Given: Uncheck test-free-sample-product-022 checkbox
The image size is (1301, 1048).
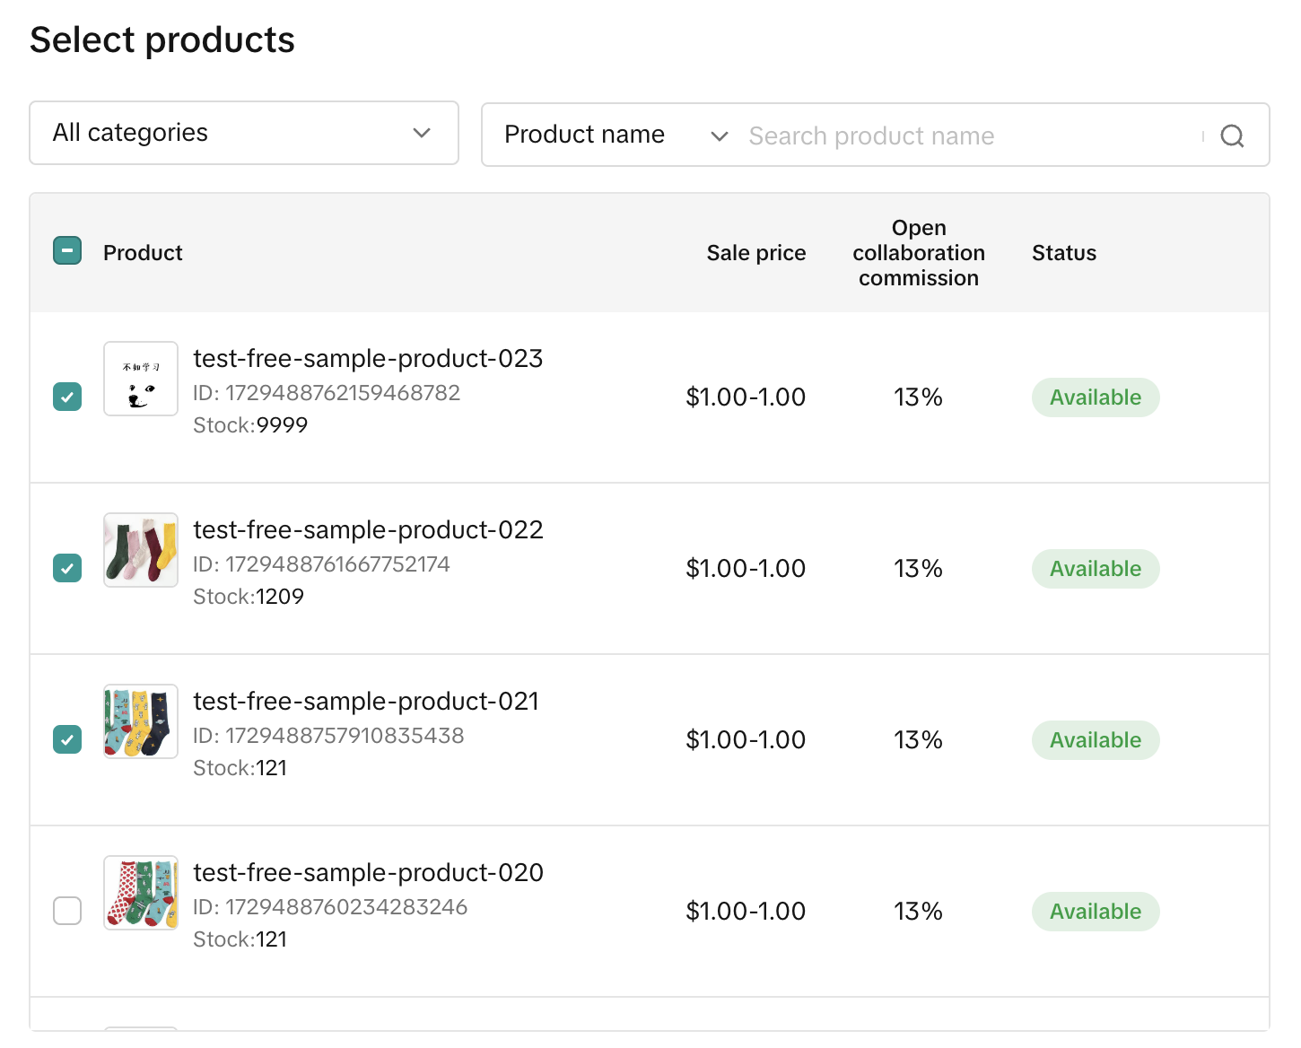Looking at the screenshot, I should click(x=67, y=568).
